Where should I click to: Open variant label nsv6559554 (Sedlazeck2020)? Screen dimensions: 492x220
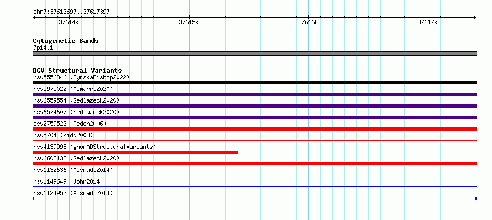(76, 100)
